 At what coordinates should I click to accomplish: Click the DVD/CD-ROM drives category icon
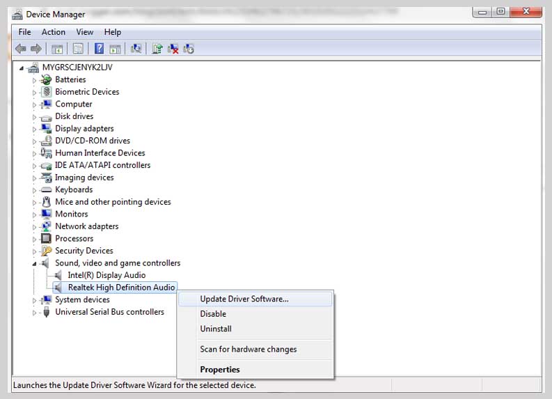tap(46, 141)
